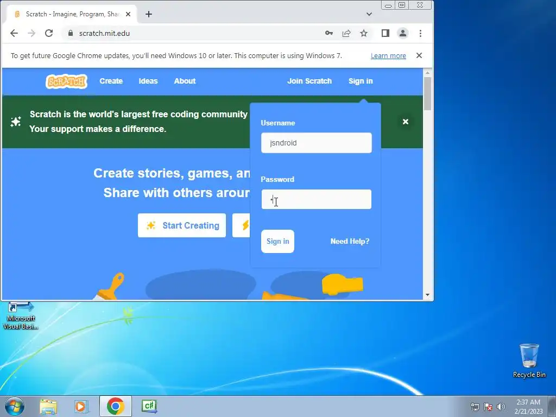Reload the Scratch page
The width and height of the screenshot is (556, 417).
pos(49,33)
